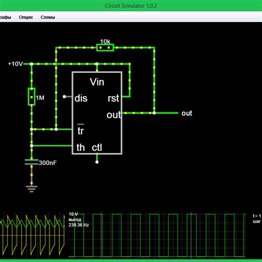Click the 239.36 Hz frequency readout
The image size is (262, 262).
(78, 225)
